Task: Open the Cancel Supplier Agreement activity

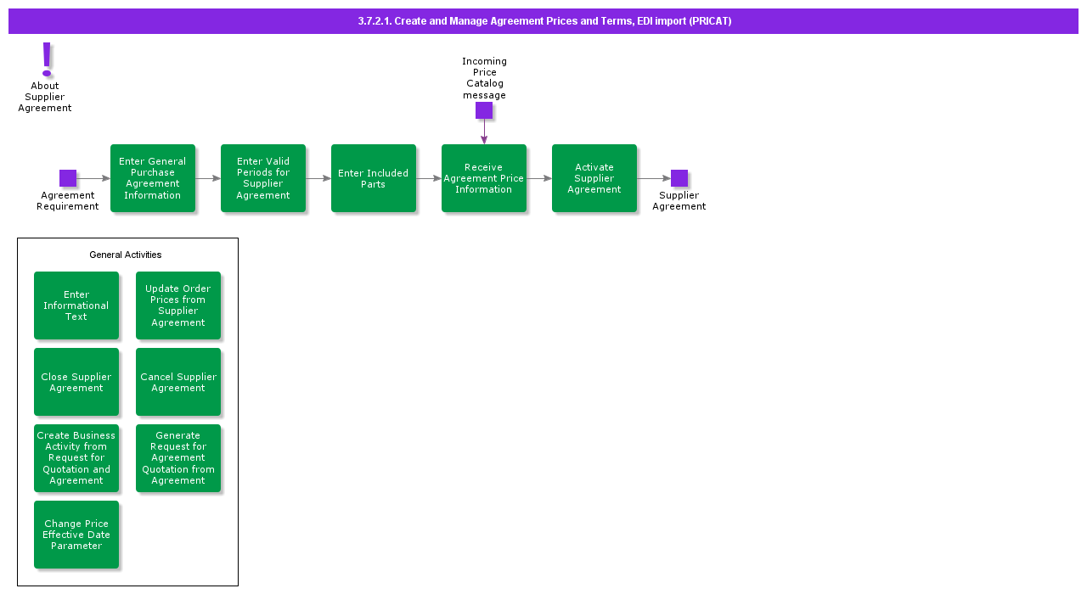Action: [178, 382]
